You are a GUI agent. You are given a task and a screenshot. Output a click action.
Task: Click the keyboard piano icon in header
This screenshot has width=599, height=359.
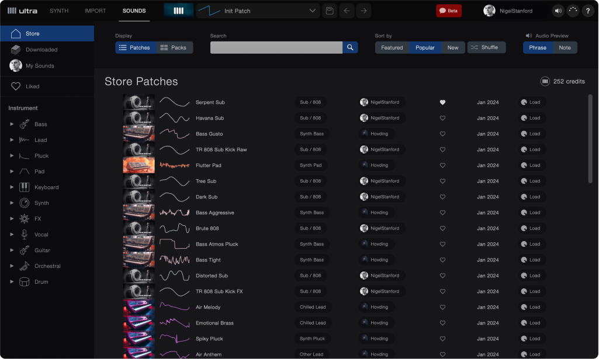click(178, 11)
